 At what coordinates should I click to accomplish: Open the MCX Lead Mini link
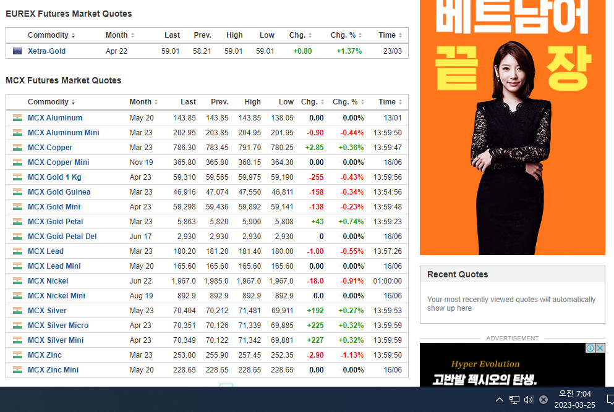(x=54, y=266)
